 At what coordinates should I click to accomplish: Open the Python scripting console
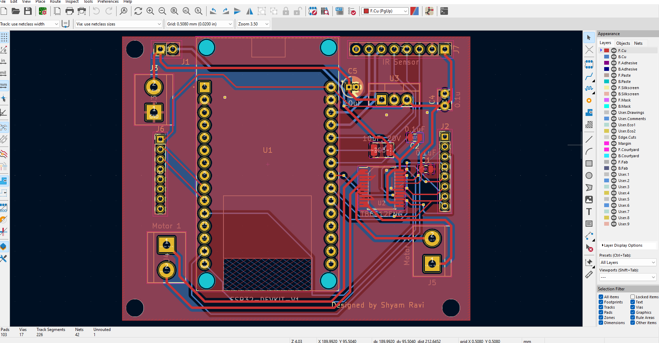tap(444, 11)
